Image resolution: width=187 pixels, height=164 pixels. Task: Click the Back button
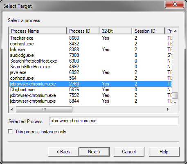(x=63, y=152)
